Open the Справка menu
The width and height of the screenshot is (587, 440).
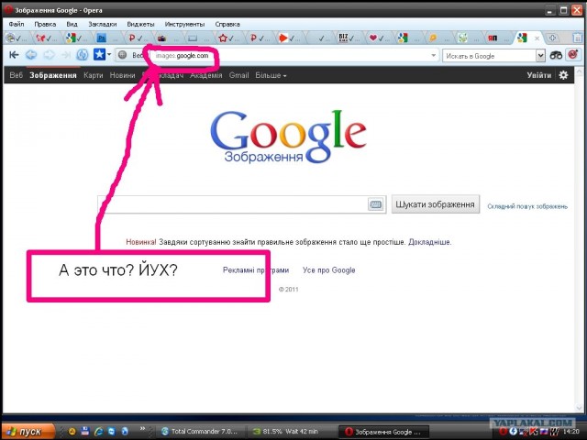click(x=227, y=25)
